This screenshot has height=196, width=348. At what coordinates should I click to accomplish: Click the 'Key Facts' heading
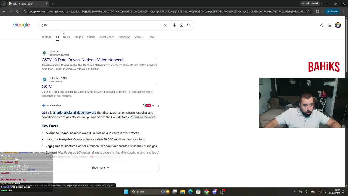50,126
